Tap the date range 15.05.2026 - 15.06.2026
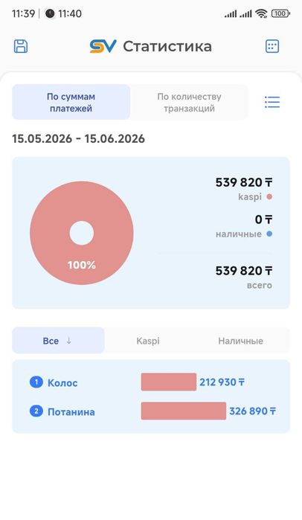This screenshot has width=302, height=520. pyautogui.click(x=79, y=138)
